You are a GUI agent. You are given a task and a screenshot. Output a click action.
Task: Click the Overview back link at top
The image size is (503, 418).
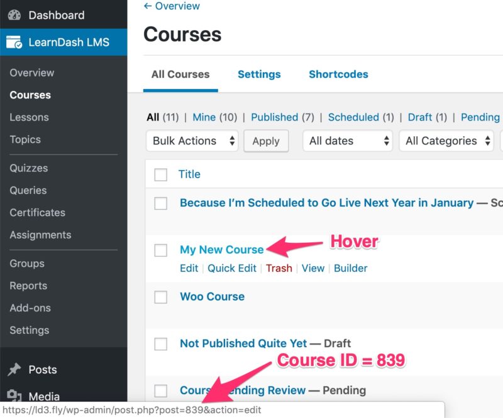click(172, 6)
